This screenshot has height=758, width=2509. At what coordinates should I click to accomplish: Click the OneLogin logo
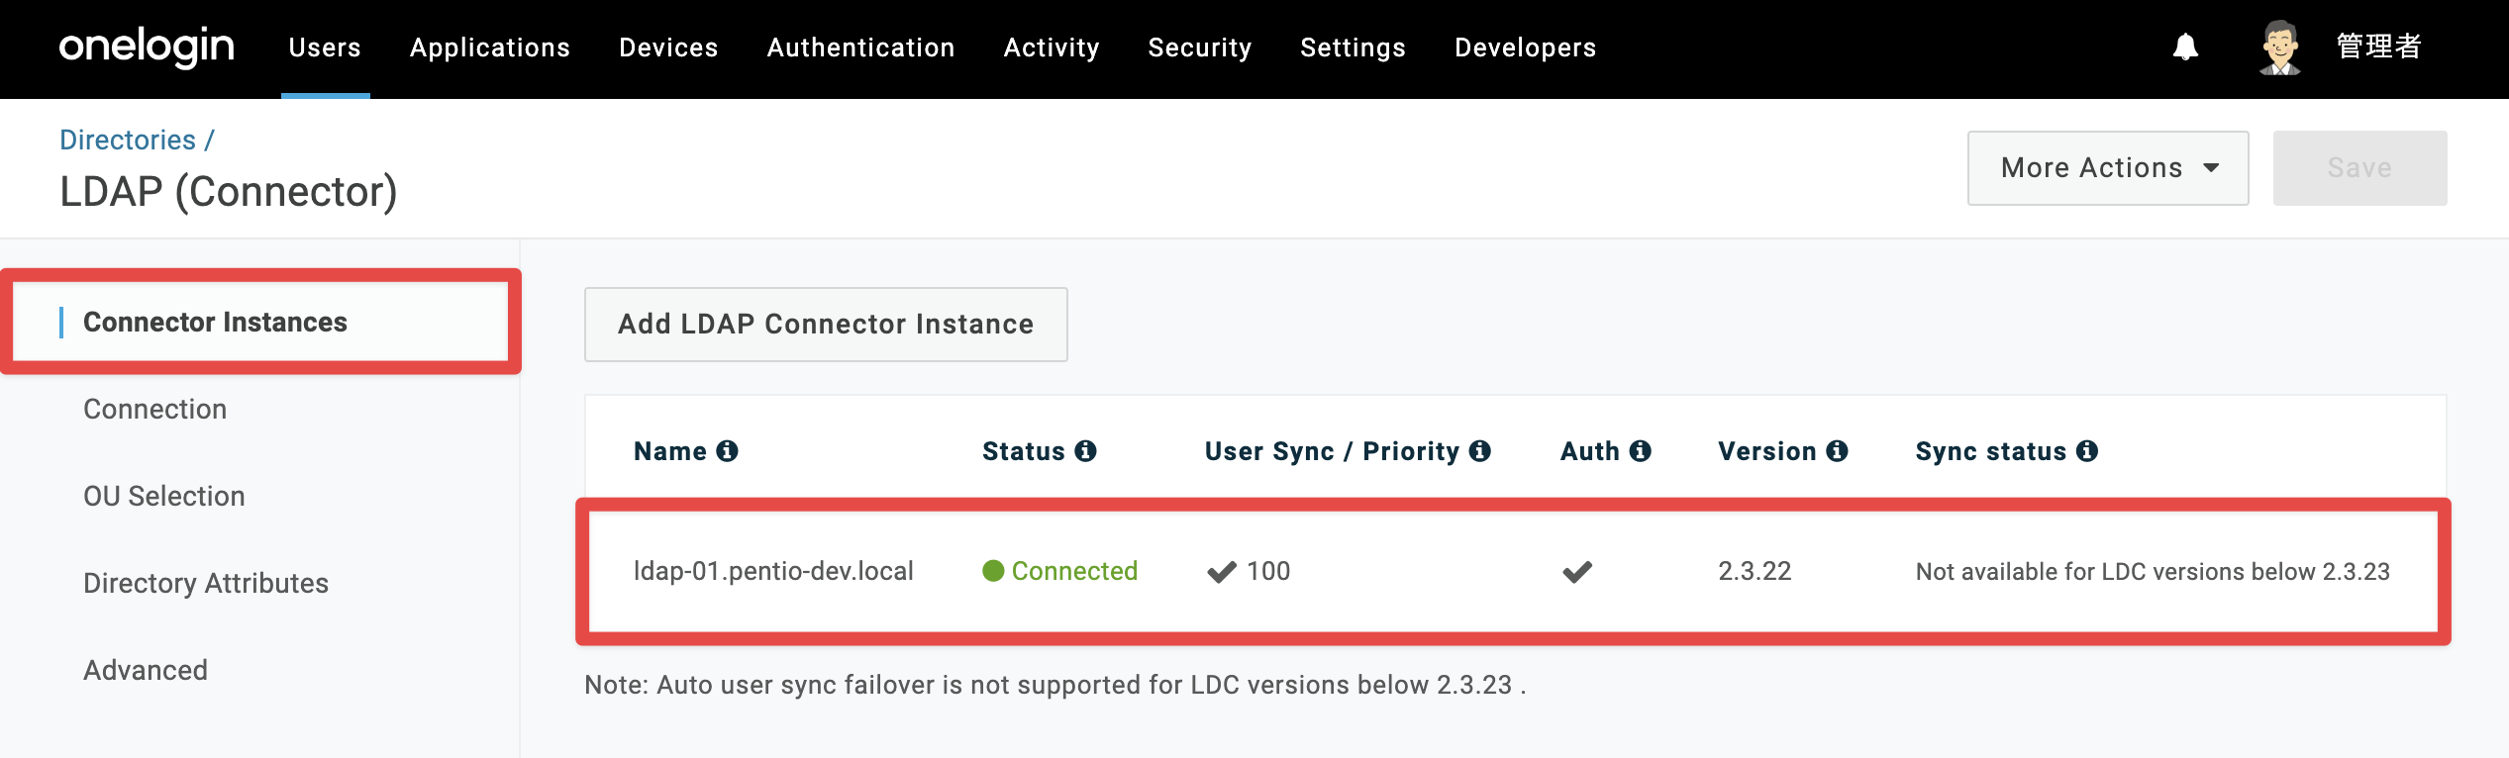click(x=147, y=47)
